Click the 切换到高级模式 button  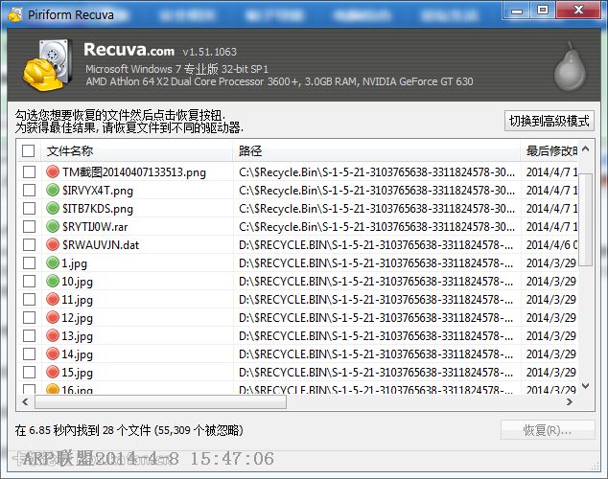(x=550, y=122)
